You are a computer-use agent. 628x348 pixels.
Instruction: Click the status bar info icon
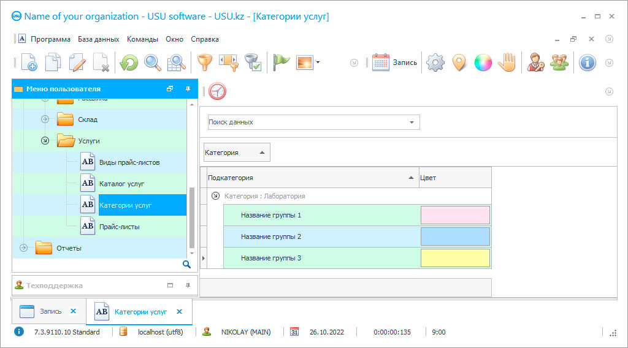pos(19,331)
